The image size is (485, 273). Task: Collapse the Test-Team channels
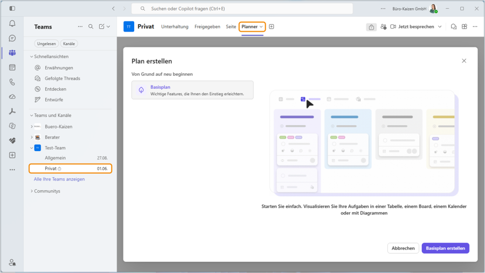pos(32,148)
